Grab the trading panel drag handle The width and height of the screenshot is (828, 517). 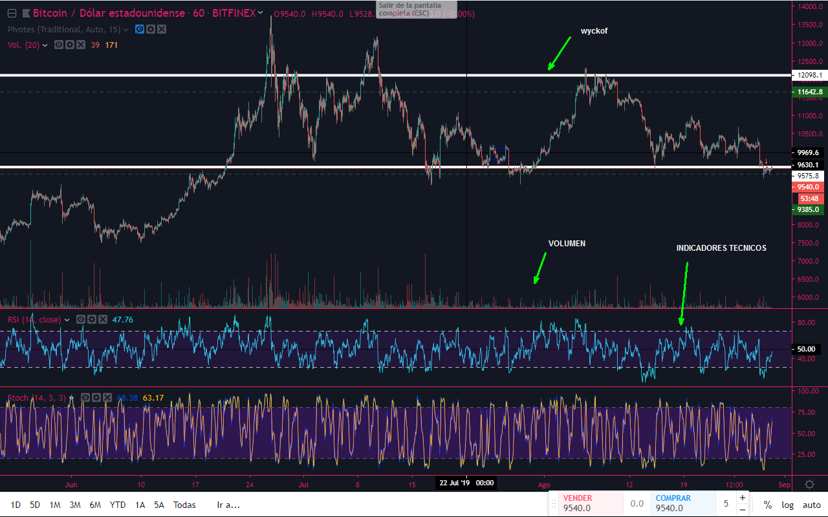(552, 503)
